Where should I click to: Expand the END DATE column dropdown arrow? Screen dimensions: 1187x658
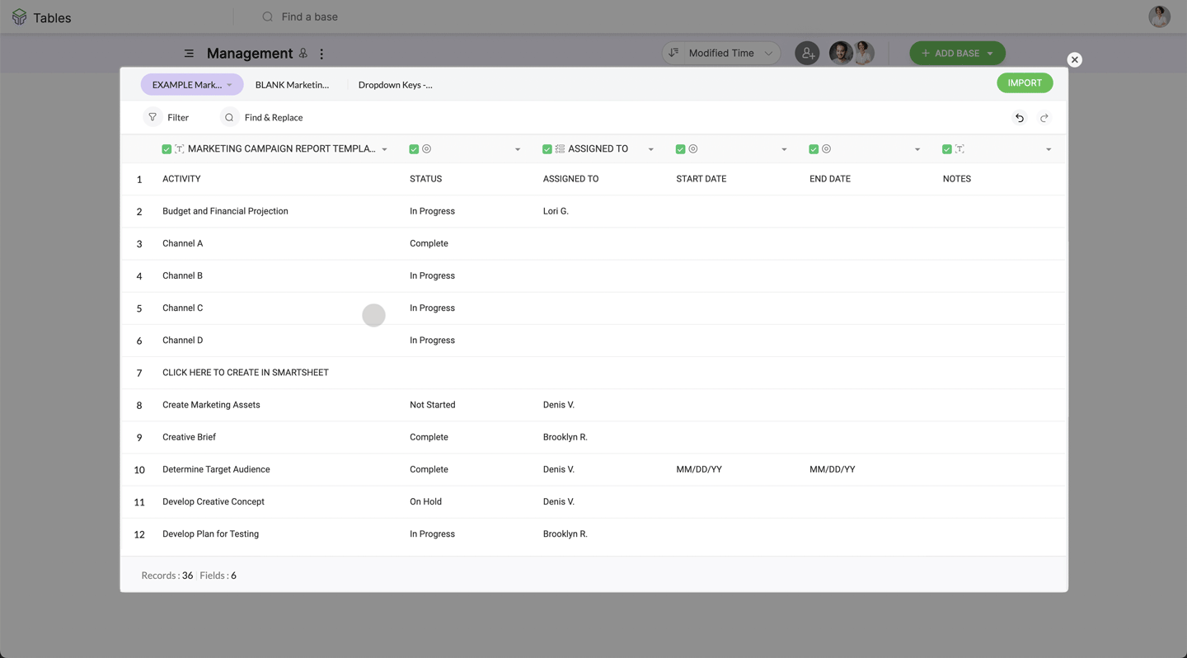coord(917,150)
